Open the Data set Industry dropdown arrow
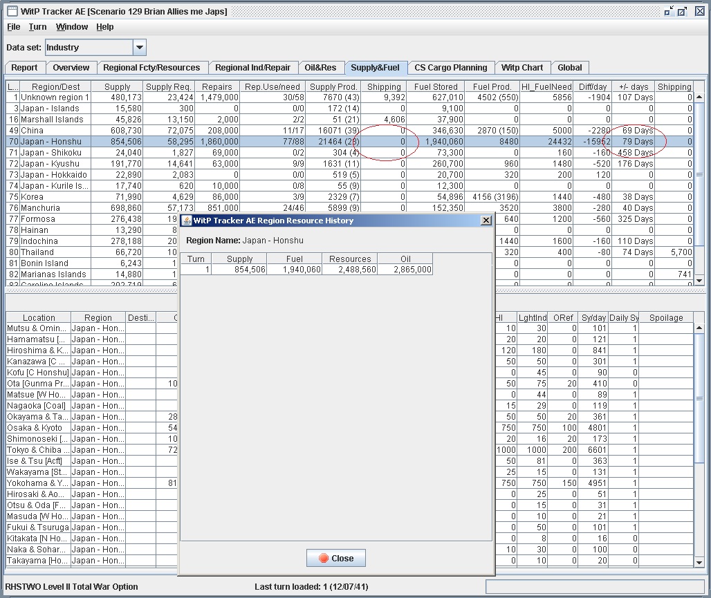The height and width of the screenshot is (598, 711). click(140, 48)
